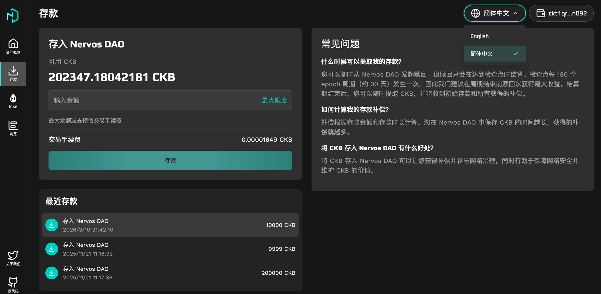Click the 常见问题 FAQ heading
The image size is (601, 294).
[x=340, y=44]
